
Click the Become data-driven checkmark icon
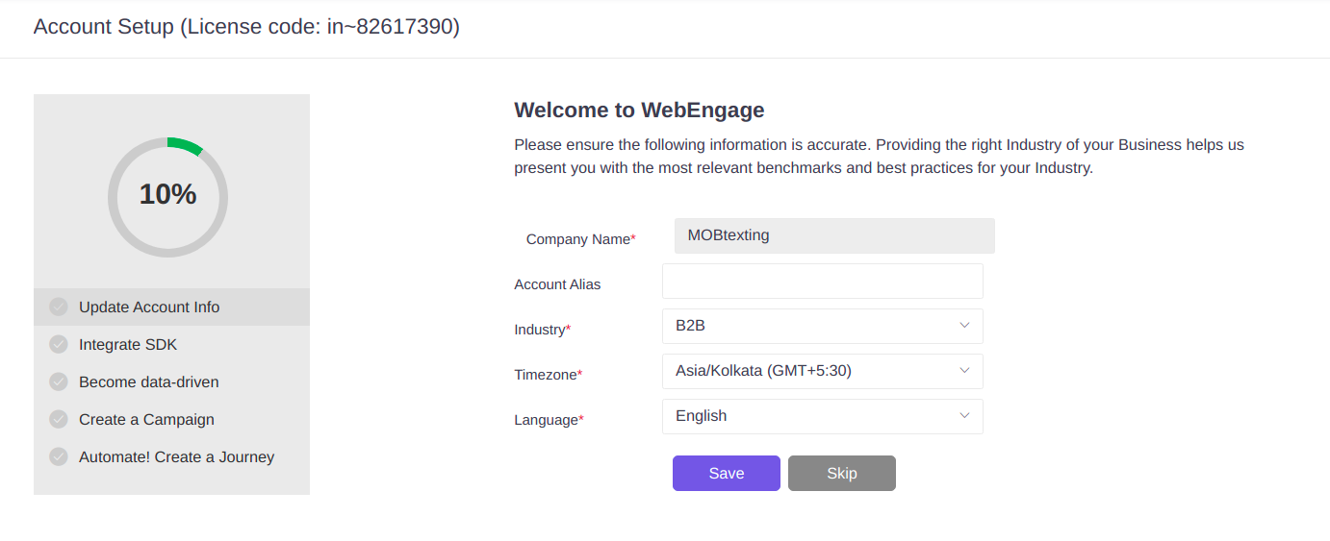point(59,381)
